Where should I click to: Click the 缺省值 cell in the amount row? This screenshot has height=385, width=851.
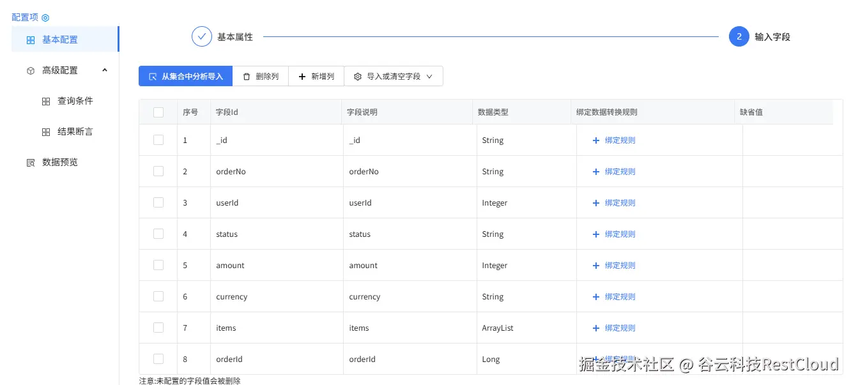click(792, 266)
